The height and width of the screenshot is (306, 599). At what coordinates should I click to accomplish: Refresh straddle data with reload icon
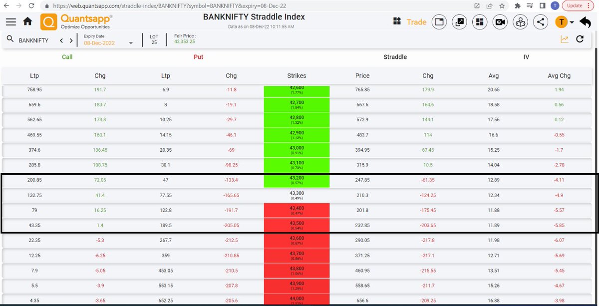click(580, 39)
